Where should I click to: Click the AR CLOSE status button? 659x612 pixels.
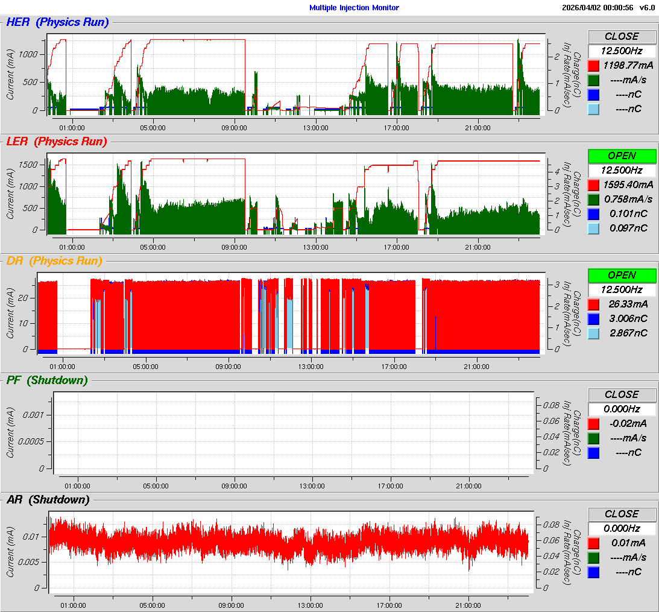pyautogui.click(x=622, y=514)
